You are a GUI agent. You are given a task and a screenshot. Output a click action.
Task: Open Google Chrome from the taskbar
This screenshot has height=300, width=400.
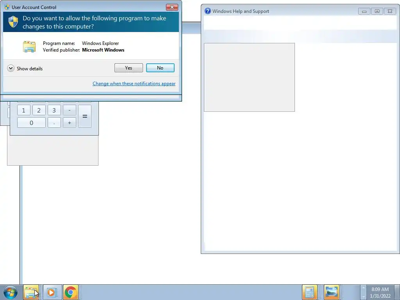point(71,292)
